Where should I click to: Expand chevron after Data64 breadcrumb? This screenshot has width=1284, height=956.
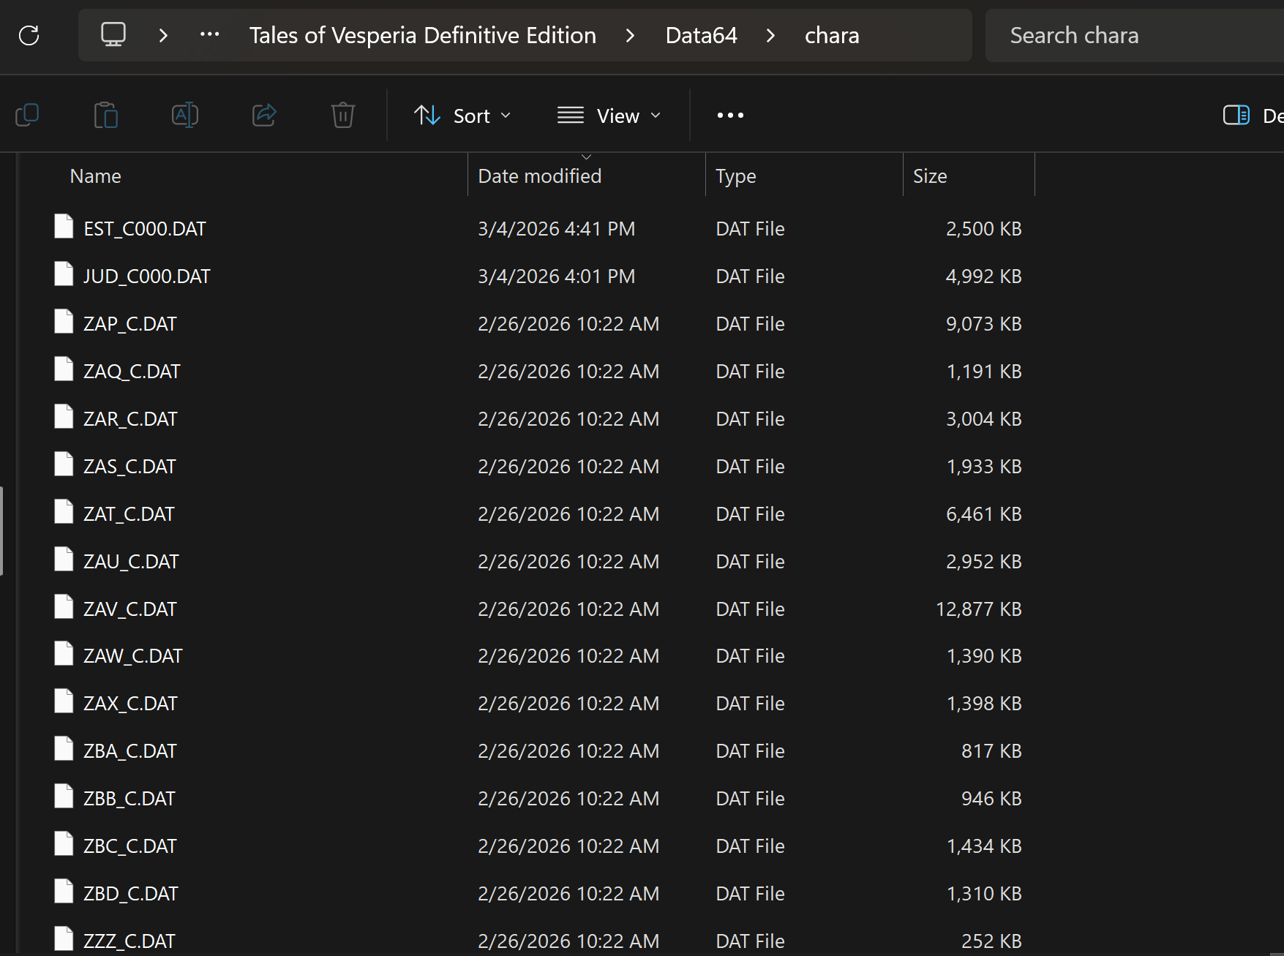coord(770,35)
